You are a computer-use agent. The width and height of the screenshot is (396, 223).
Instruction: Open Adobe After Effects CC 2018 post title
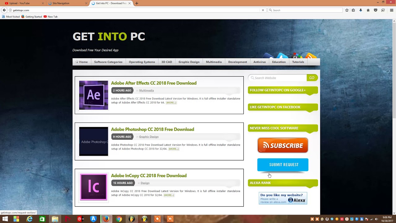pyautogui.click(x=154, y=83)
